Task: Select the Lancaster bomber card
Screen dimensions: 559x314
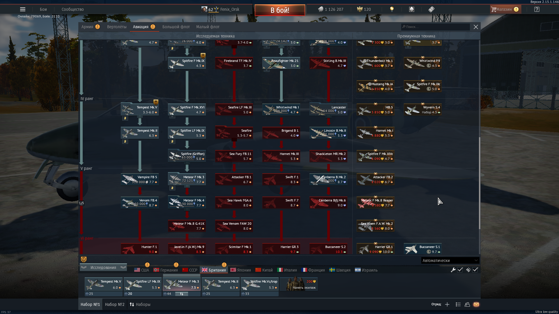Action: (328, 110)
